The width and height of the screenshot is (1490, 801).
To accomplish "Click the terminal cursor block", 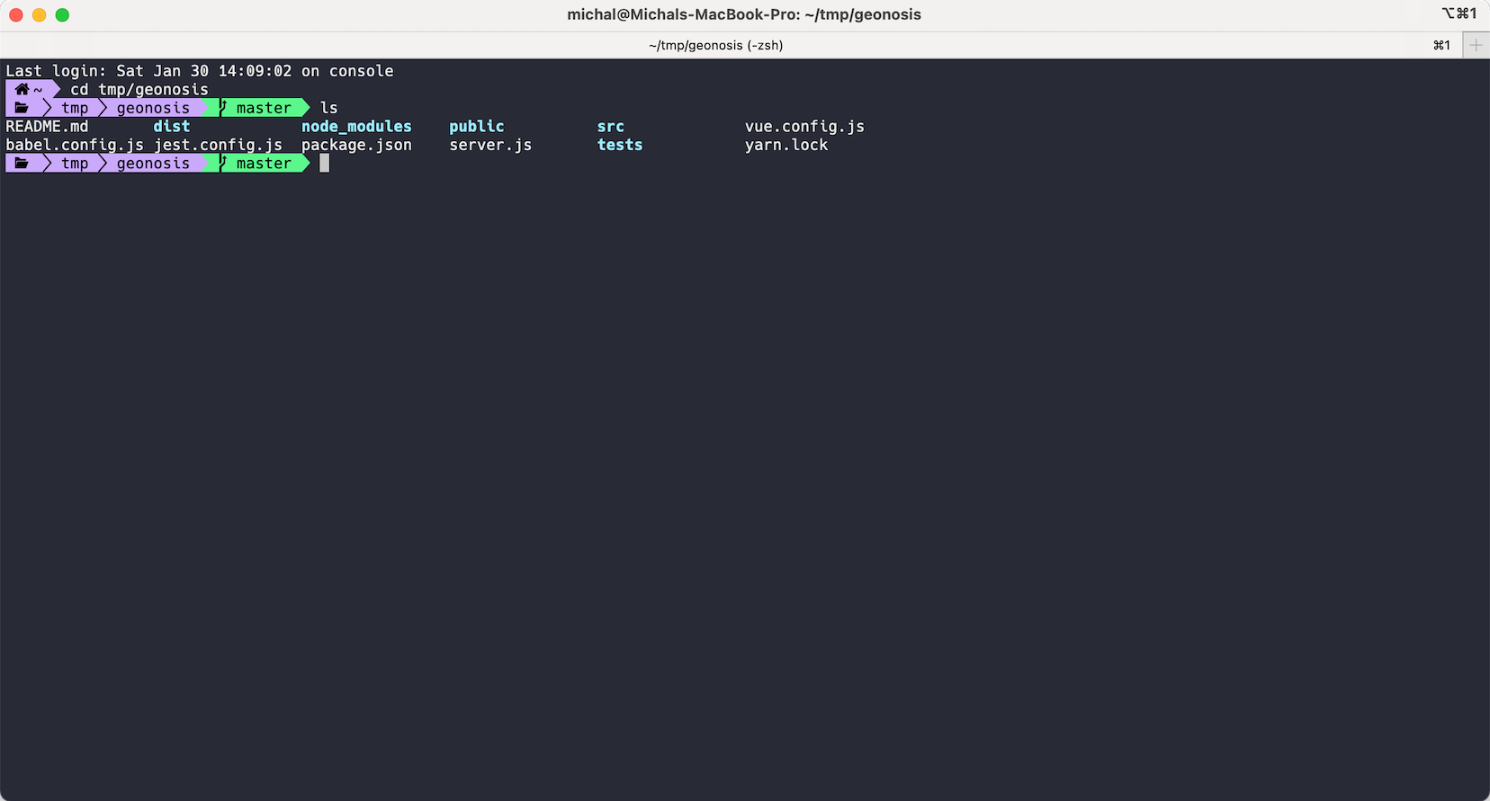I will pos(325,164).
